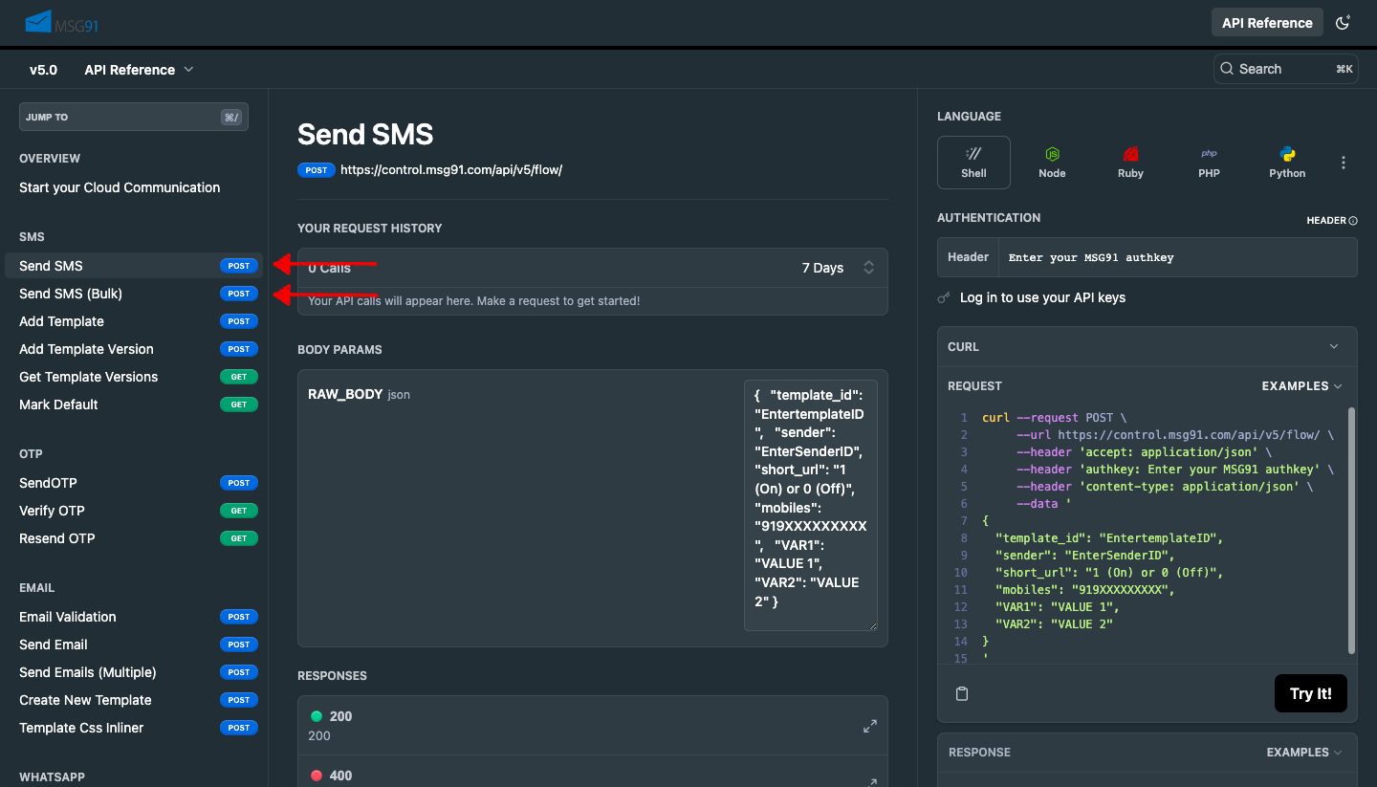Click the endpoint URL text
Image resolution: width=1377 pixels, height=787 pixels.
pos(451,170)
